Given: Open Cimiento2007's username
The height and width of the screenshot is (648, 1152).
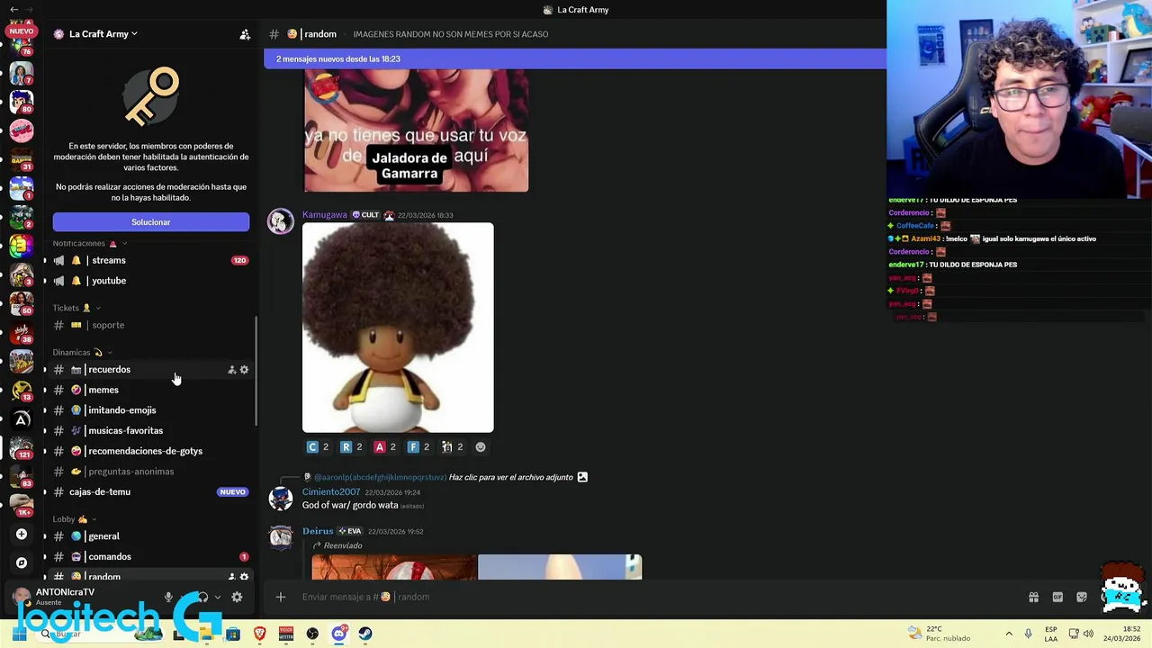Looking at the screenshot, I should click(x=331, y=492).
